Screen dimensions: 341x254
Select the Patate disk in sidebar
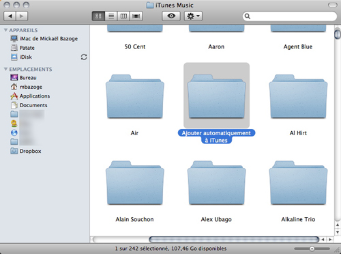(23, 48)
